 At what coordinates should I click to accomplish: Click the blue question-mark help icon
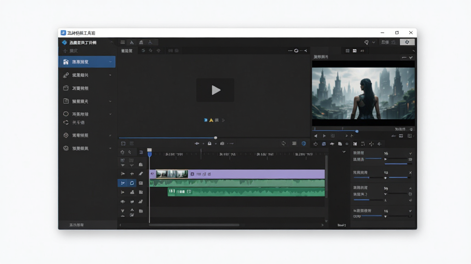click(304, 143)
